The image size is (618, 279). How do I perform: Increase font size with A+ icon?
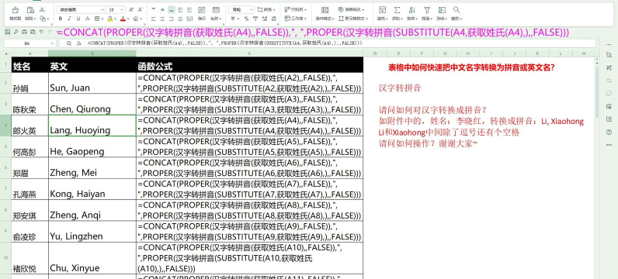click(x=132, y=9)
